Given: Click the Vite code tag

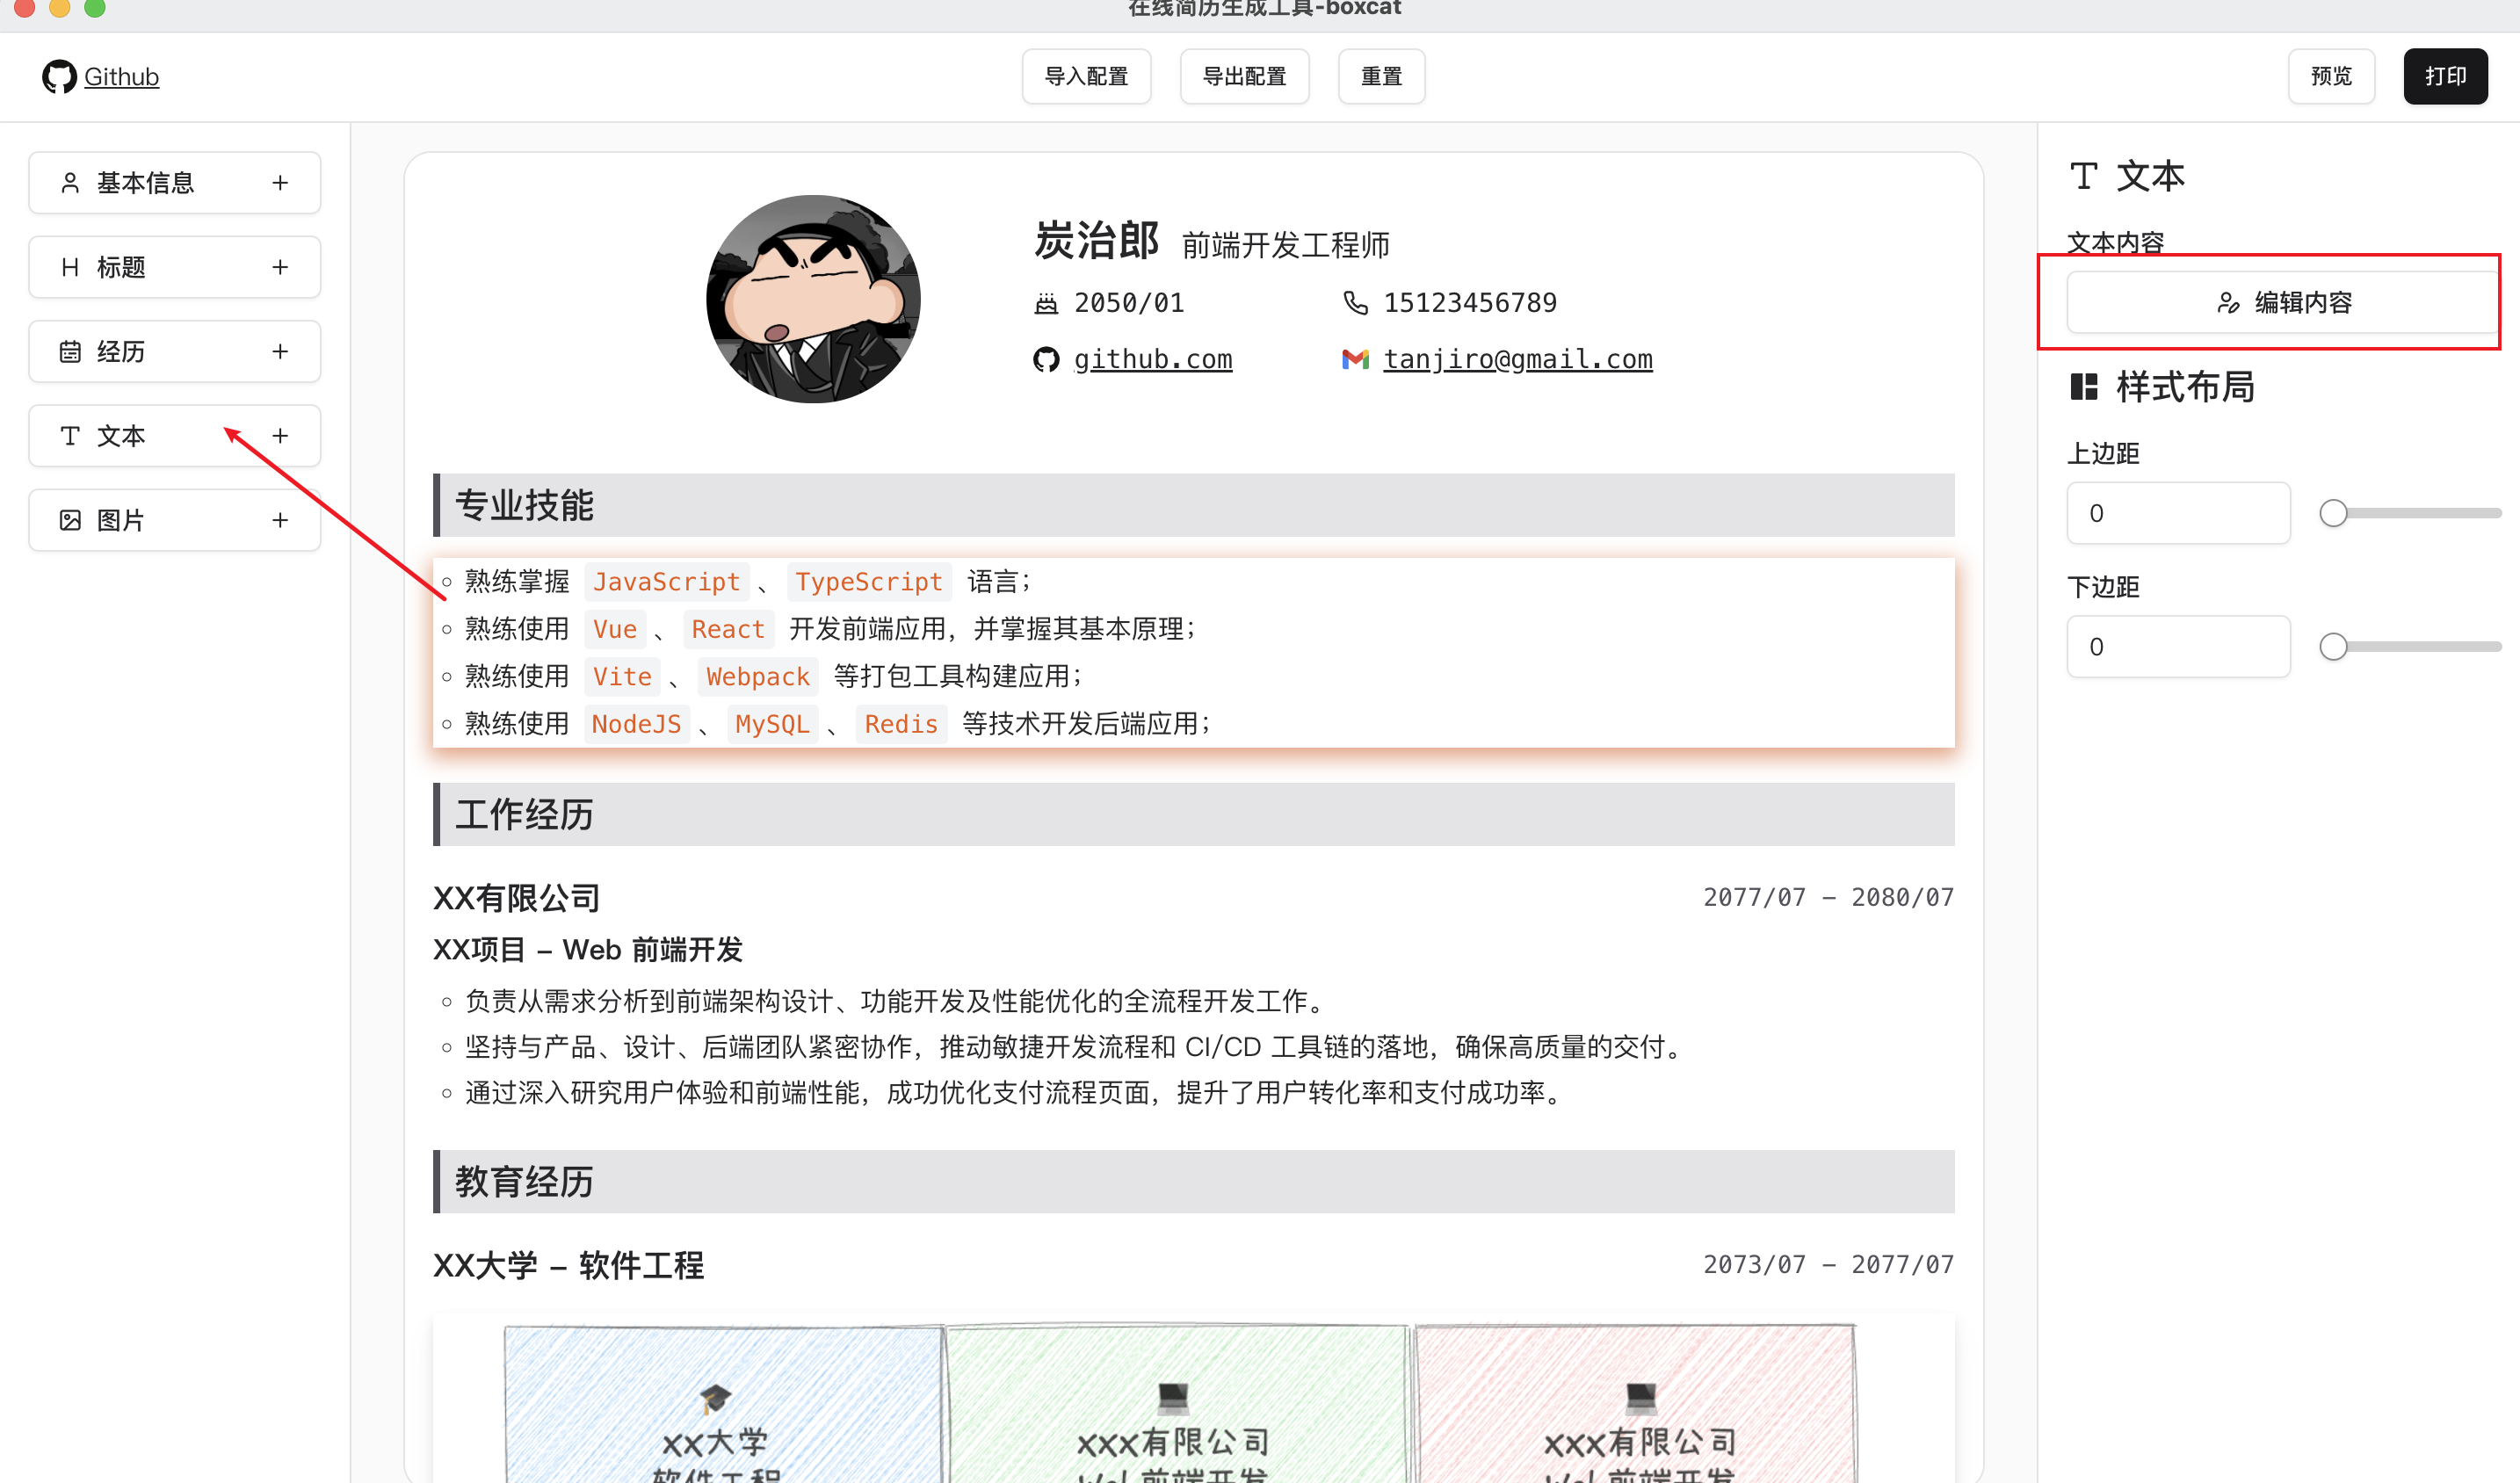Looking at the screenshot, I should click(x=621, y=677).
